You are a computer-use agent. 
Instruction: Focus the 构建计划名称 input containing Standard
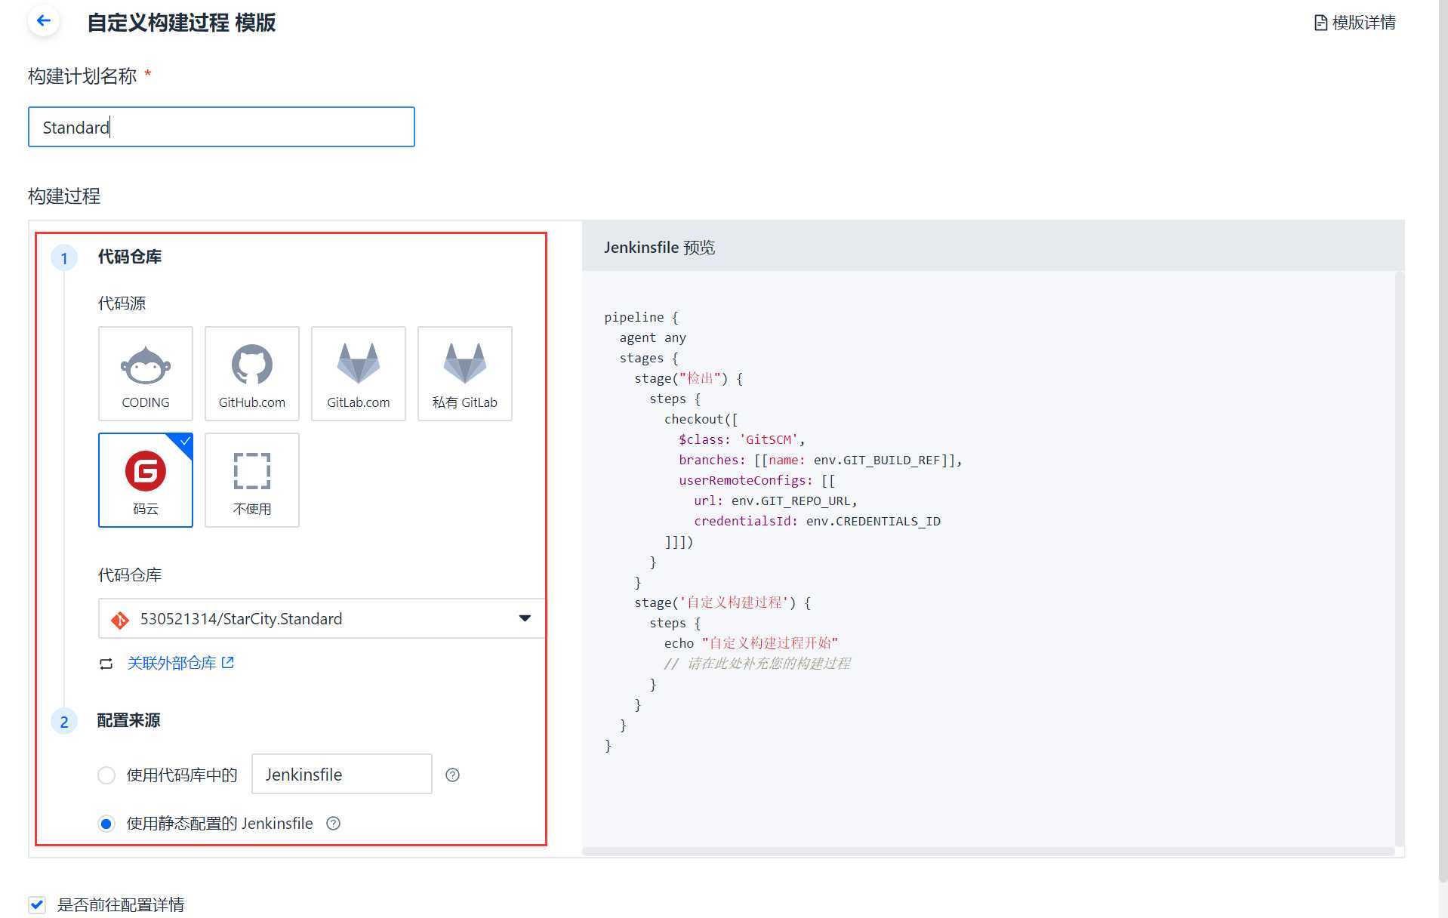(221, 127)
